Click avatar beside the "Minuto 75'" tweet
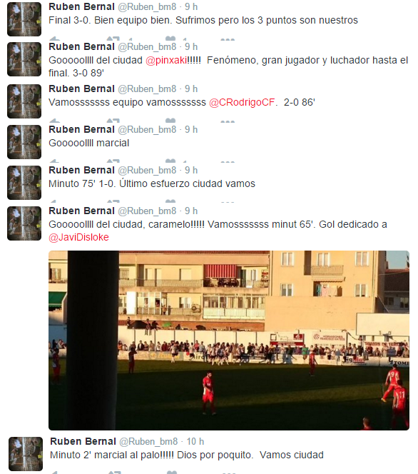418x474 pixels. point(24,183)
